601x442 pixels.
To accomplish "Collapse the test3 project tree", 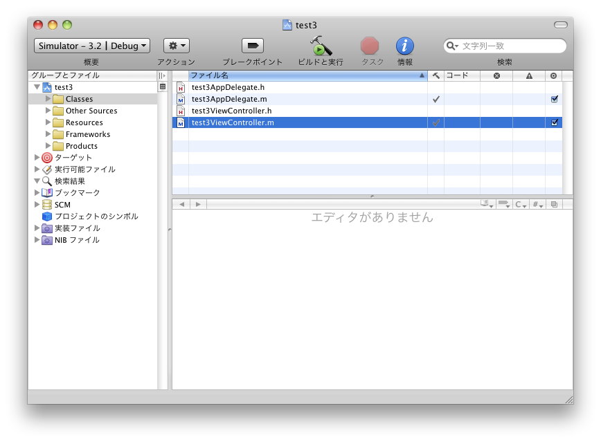I will coord(37,87).
